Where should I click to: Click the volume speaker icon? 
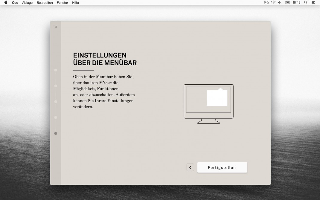pos(279,3)
